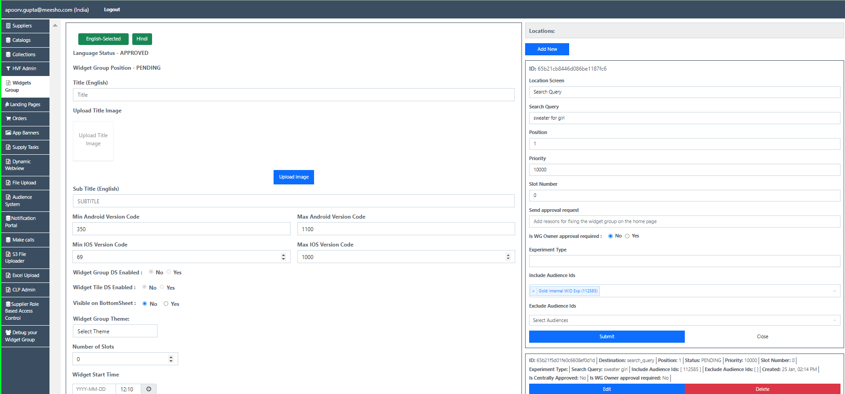The width and height of the screenshot is (845, 394).
Task: Increase the Number of Slots stepper
Action: point(171,357)
